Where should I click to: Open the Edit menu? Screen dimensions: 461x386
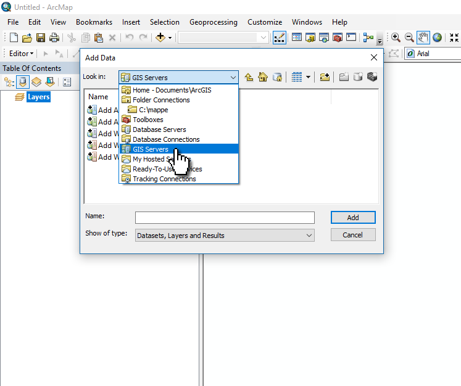(35, 22)
